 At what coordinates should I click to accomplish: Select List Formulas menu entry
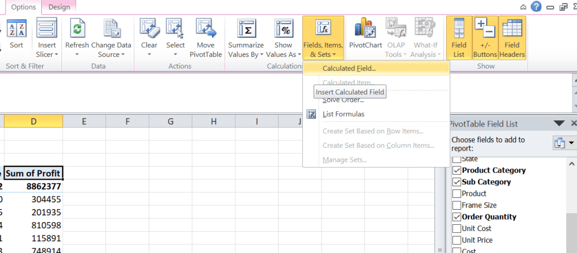pyautogui.click(x=343, y=114)
